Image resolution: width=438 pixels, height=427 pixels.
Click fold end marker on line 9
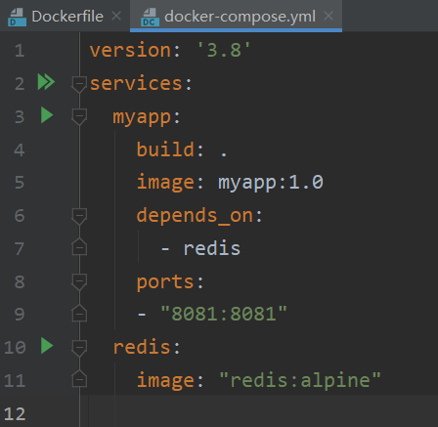pyautogui.click(x=79, y=313)
